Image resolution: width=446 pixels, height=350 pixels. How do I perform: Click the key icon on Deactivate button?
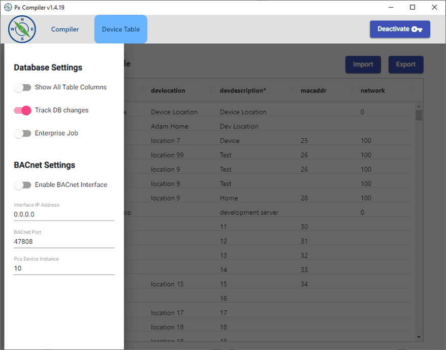417,29
